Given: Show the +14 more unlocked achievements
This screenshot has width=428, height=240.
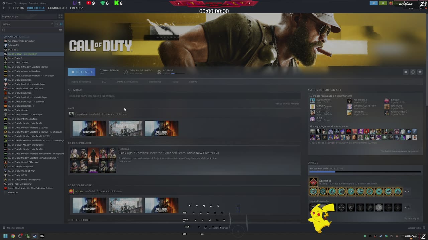Looking at the screenshot, I should [407, 191].
